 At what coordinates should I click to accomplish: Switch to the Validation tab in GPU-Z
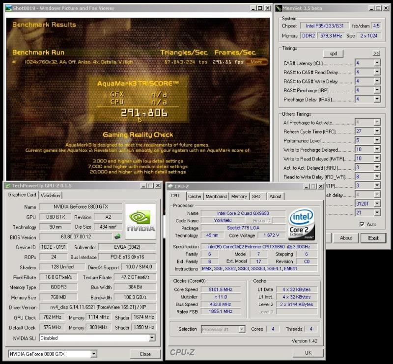51,195
